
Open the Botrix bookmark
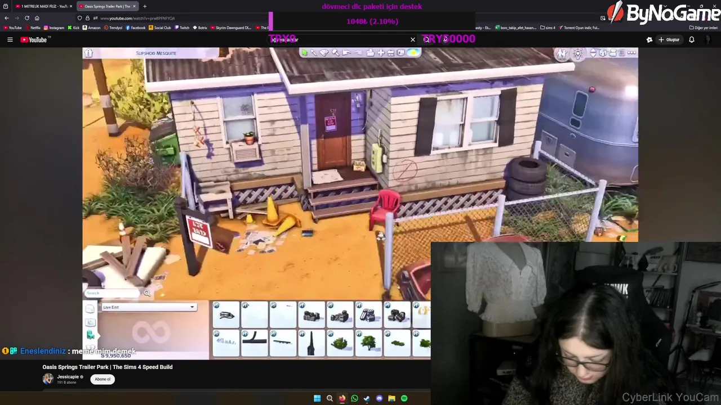(x=200, y=28)
